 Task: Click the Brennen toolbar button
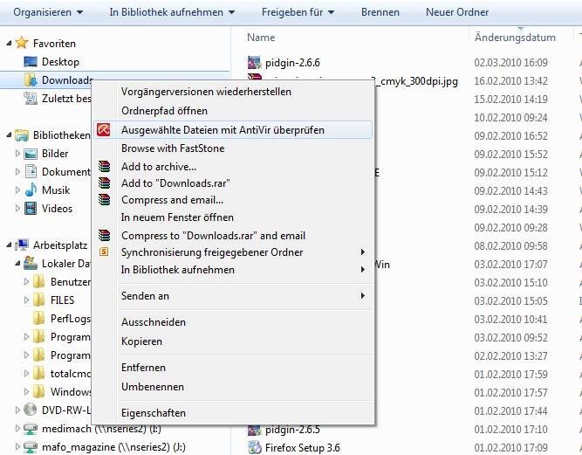coord(380,12)
